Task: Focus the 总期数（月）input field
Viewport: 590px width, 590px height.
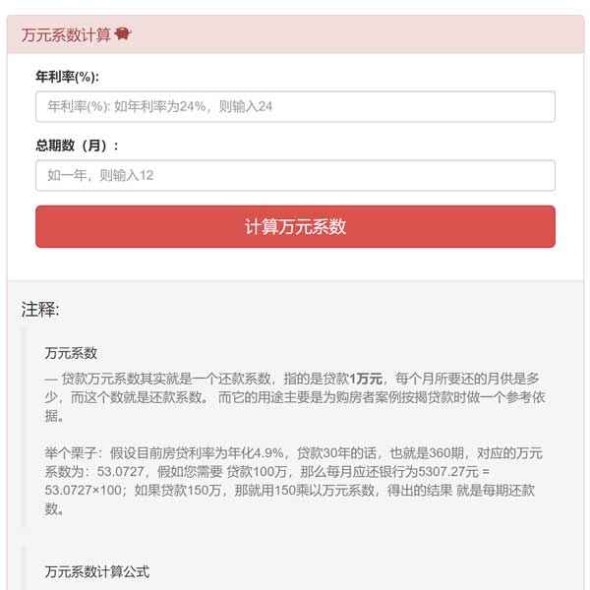Action: tap(295, 175)
